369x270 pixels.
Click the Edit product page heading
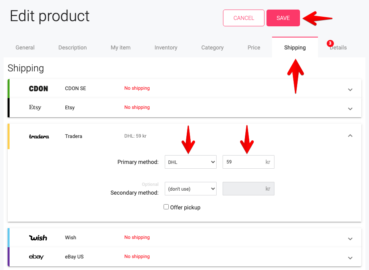49,16
